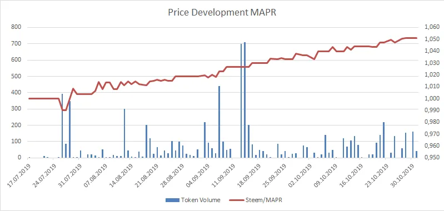The image size is (444, 211).
Task: Select right axis label 1,040
Action: (432, 51)
